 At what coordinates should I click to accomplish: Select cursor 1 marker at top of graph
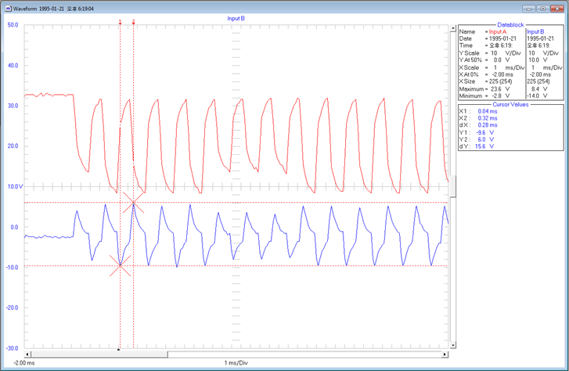click(x=120, y=22)
